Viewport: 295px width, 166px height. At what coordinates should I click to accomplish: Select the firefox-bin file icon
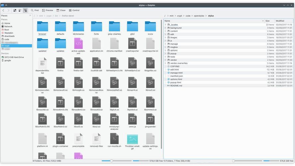pyautogui.click(x=78, y=63)
